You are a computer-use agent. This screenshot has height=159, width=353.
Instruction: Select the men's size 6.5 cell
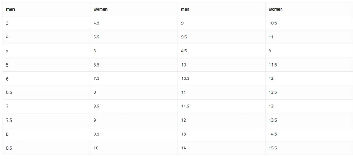(x=46, y=92)
